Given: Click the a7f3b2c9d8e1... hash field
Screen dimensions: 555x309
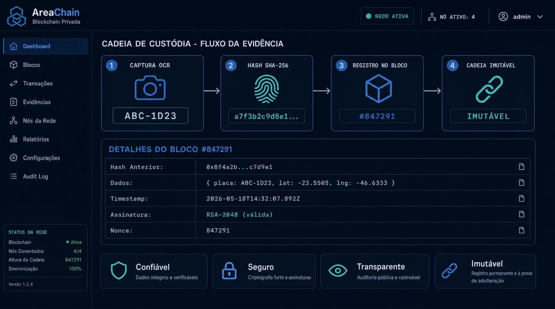Looking at the screenshot, I should [x=266, y=116].
